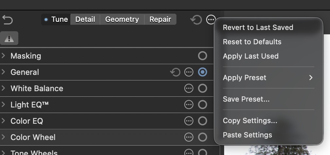Expand the Light EQ section
Screen dimensions: 330x155
(4, 105)
